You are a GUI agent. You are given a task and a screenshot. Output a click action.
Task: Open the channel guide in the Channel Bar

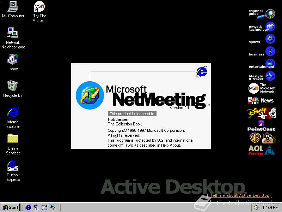[262, 14]
